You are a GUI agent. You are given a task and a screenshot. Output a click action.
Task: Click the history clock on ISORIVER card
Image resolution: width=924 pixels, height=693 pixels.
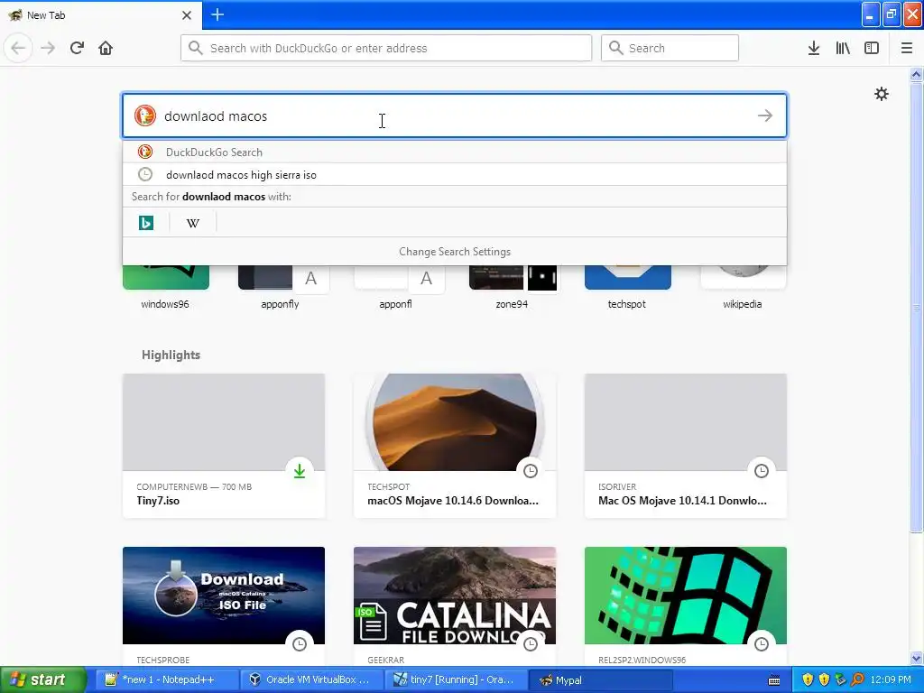[762, 471]
